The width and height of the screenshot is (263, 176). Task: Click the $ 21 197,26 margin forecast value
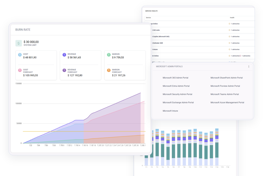pyautogui.click(x=119, y=76)
